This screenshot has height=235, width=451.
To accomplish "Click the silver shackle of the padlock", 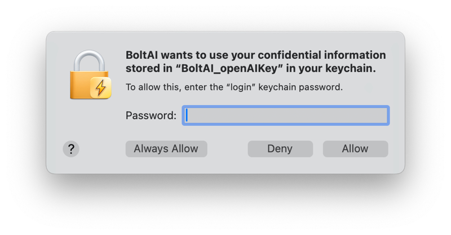I will (87, 59).
